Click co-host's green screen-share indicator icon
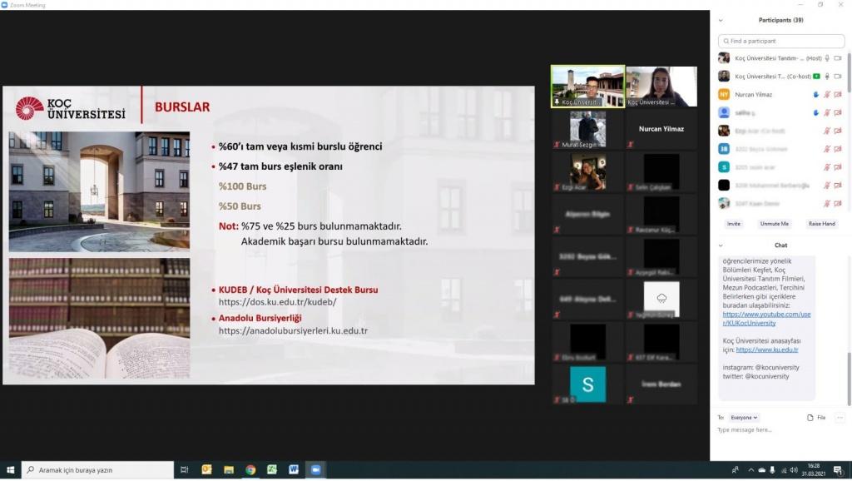 click(x=816, y=76)
